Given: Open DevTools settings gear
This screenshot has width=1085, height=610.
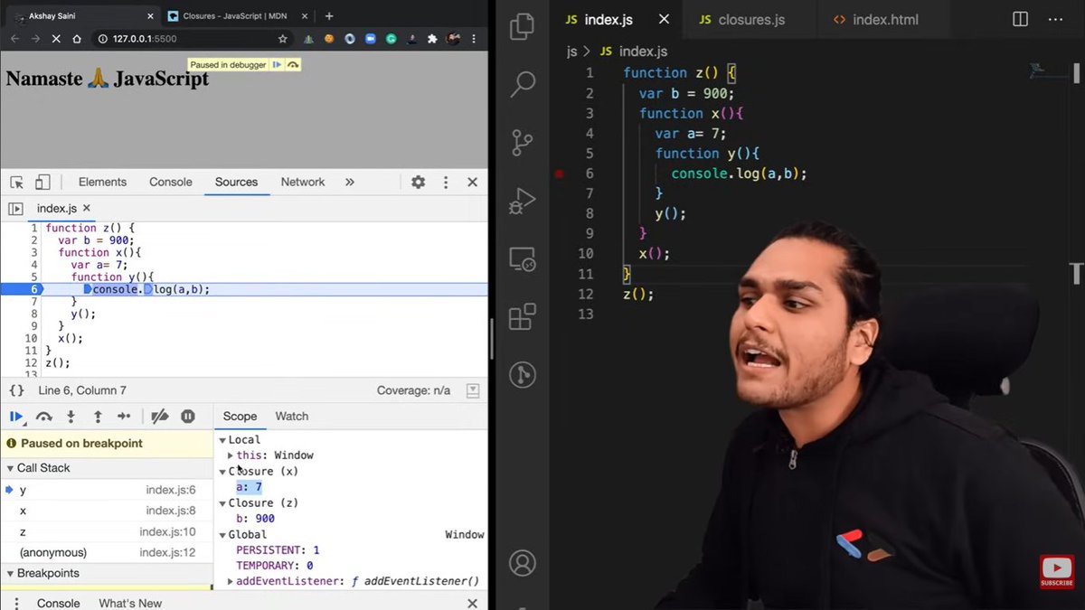Looking at the screenshot, I should [418, 182].
